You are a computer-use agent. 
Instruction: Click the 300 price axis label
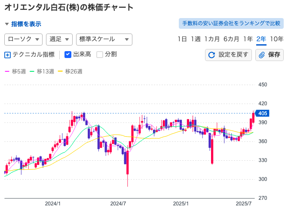[263, 179]
